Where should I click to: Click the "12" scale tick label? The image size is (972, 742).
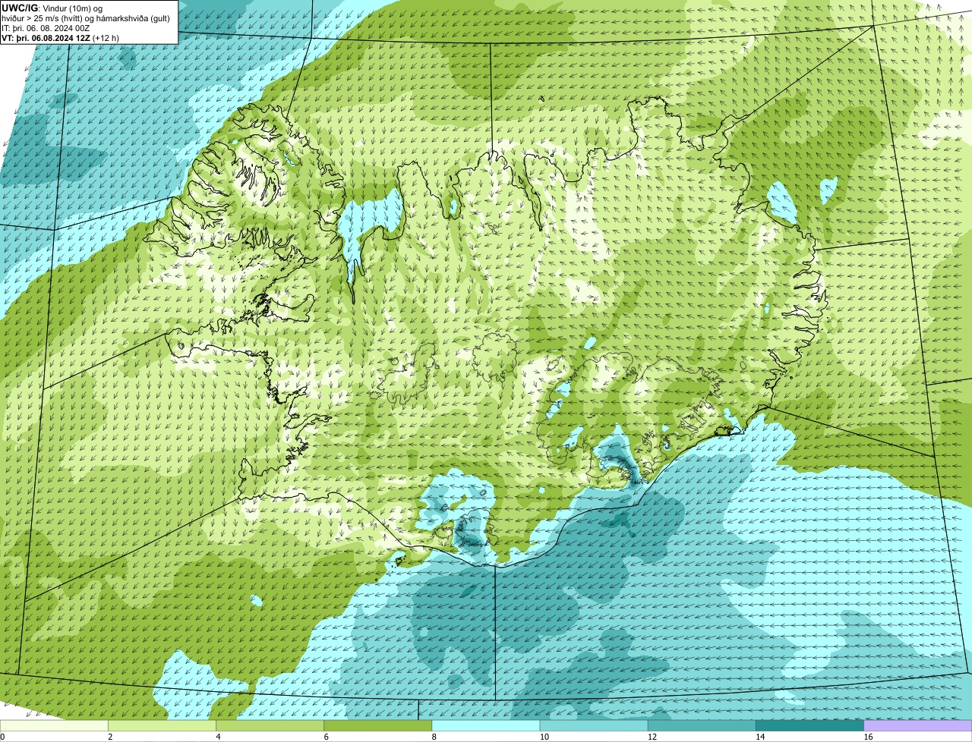(652, 737)
